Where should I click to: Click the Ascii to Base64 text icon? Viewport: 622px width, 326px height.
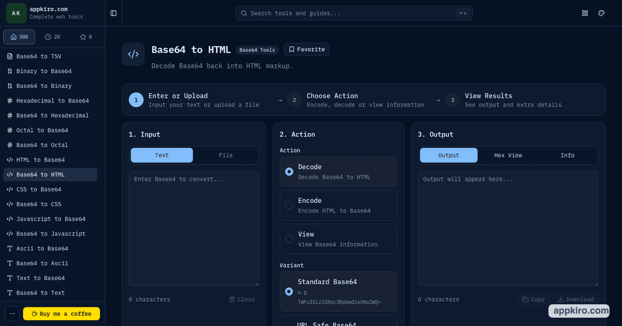10,248
